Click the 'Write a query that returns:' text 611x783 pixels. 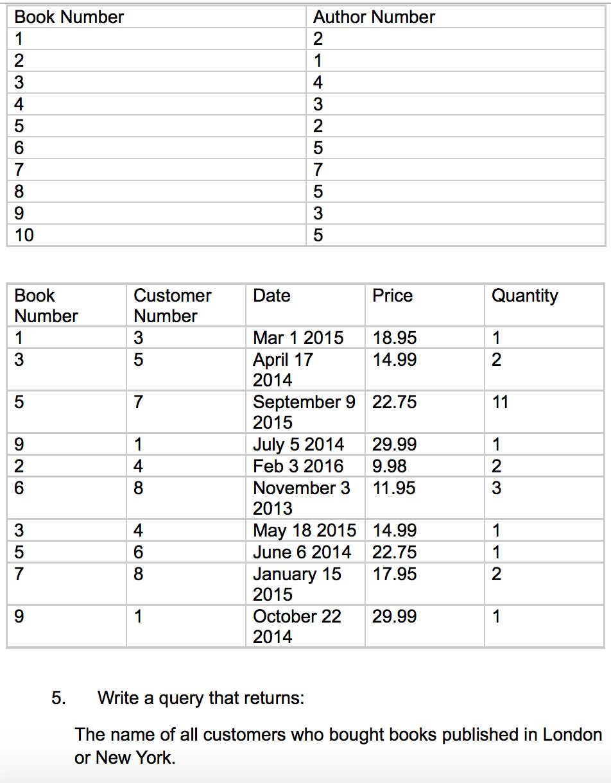pos(201,698)
